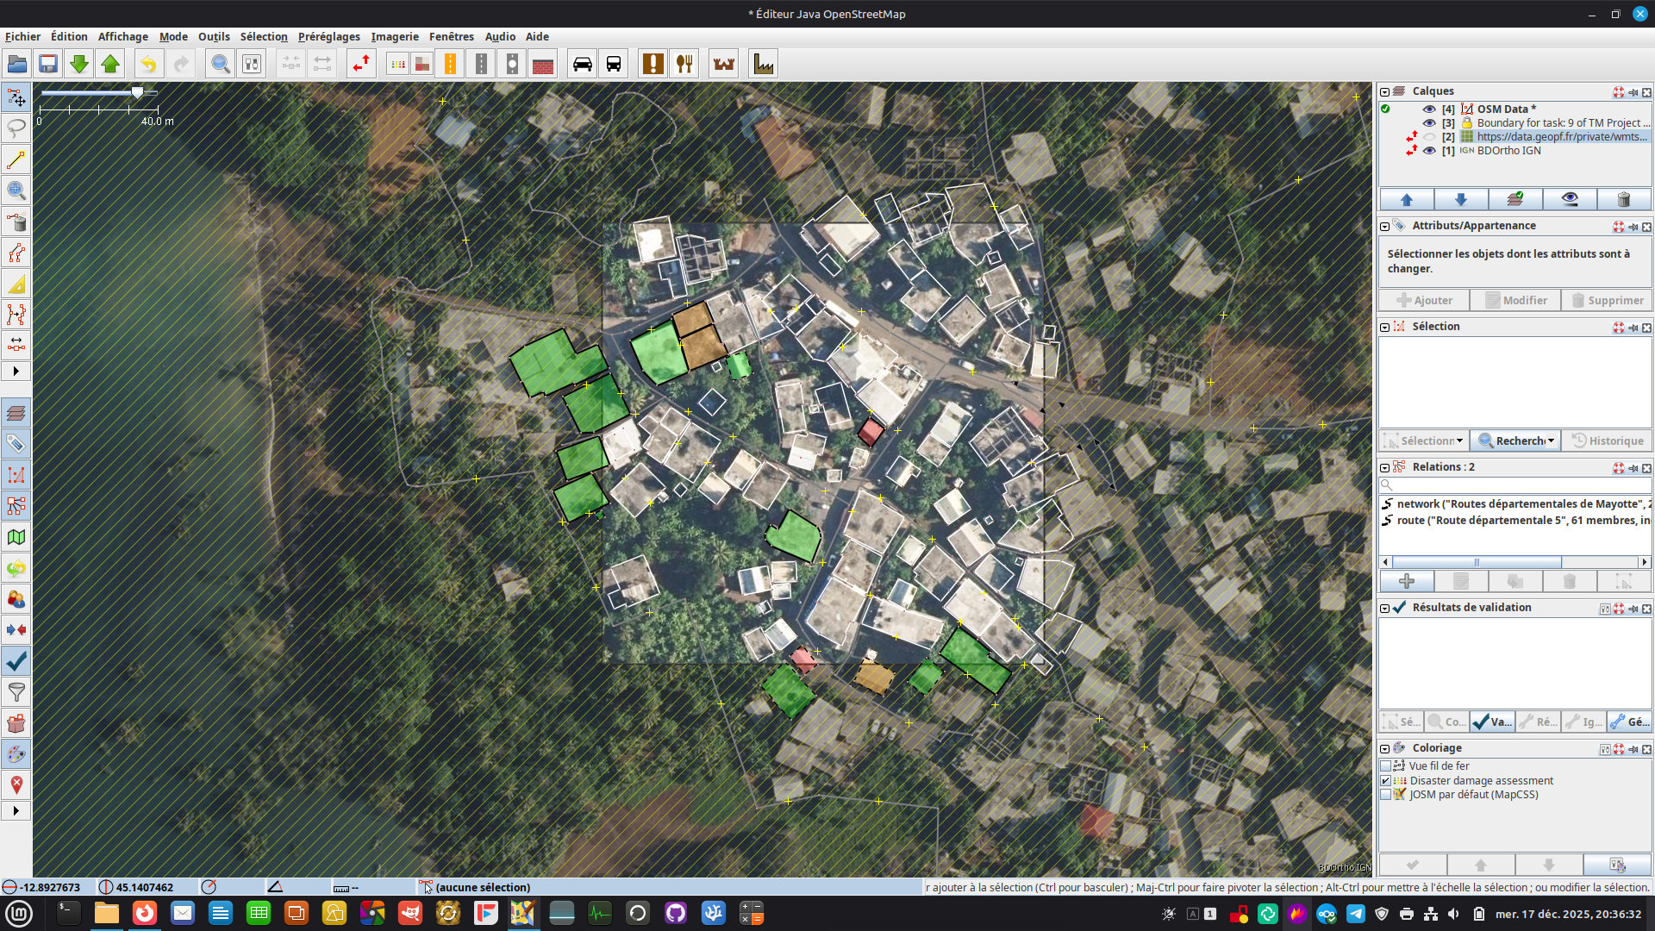Enable Vue fil de fer checkbox
This screenshot has height=931, width=1655.
1386,766
